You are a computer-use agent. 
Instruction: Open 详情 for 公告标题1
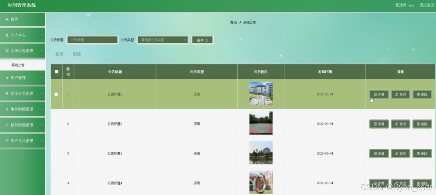[x=379, y=94]
